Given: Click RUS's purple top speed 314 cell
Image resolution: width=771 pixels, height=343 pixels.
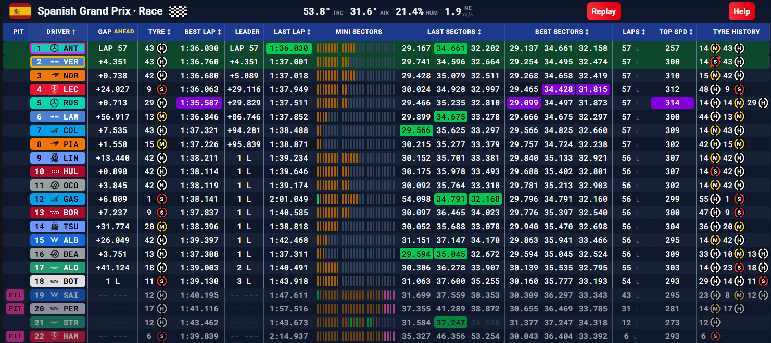Looking at the screenshot, I should click(673, 103).
